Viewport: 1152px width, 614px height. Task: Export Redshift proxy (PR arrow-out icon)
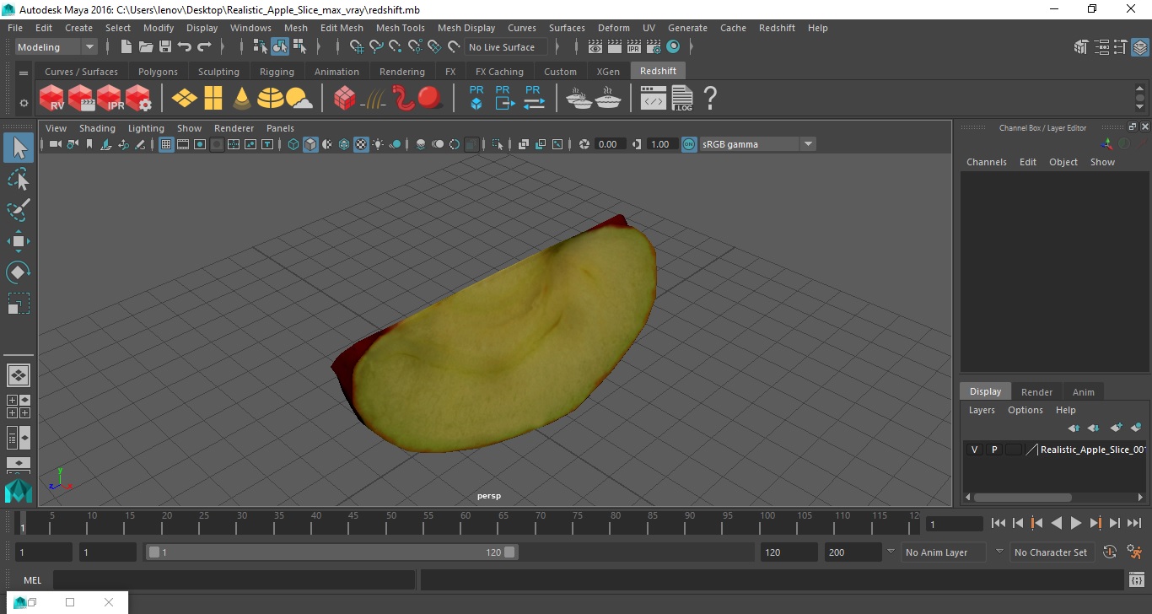[504, 98]
